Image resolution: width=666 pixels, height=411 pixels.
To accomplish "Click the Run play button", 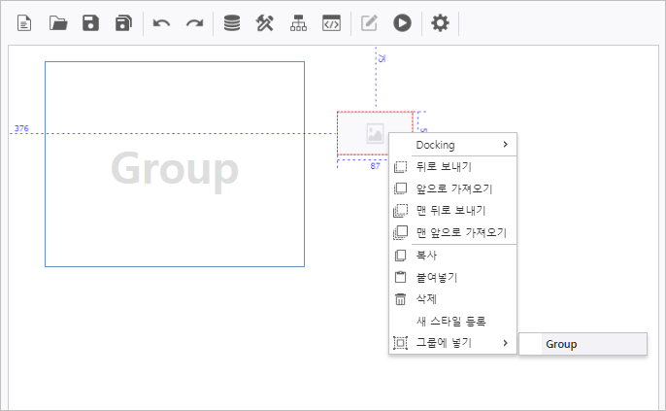I will pyautogui.click(x=402, y=23).
